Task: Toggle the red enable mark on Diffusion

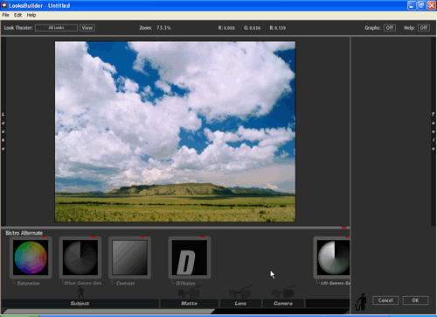Action: pos(202,238)
